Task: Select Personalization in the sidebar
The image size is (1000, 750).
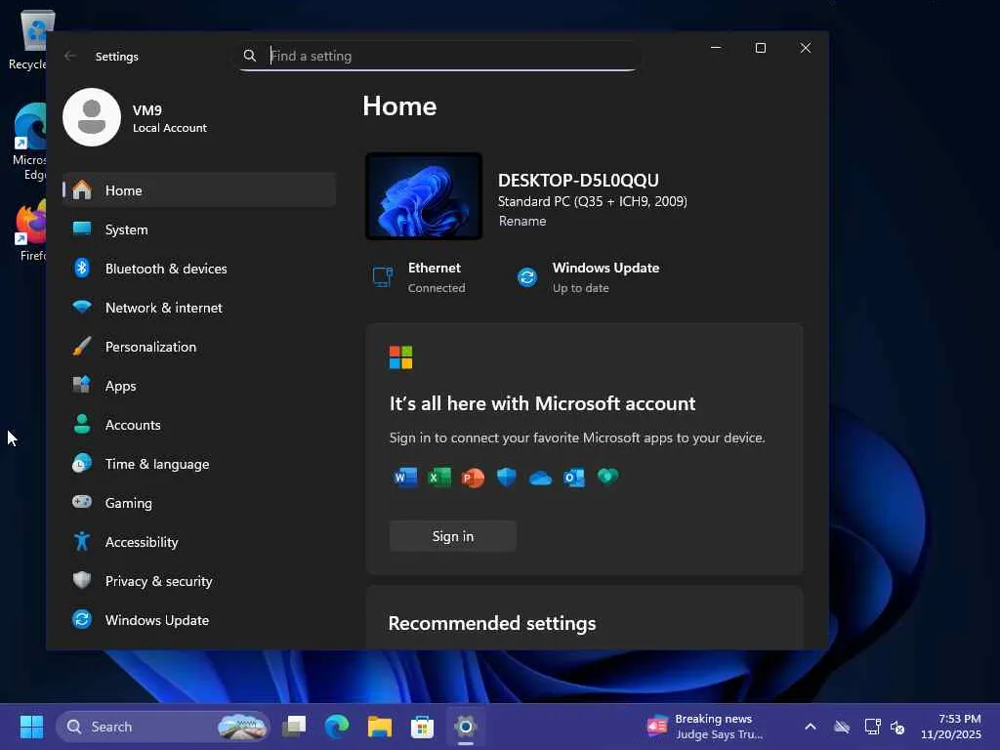Action: pos(199,347)
